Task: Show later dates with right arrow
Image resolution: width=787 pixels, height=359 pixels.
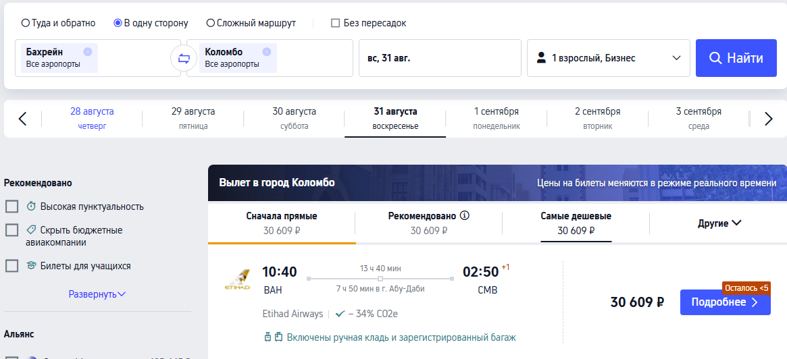Action: [x=769, y=119]
